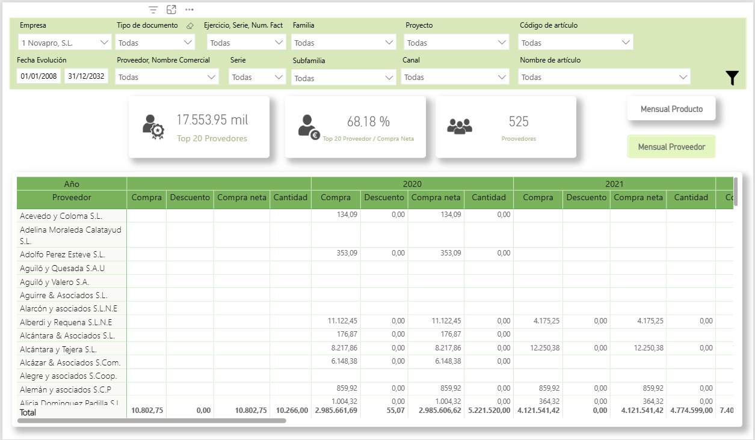Open the Canal slicer dropdown
This screenshot has width=755, height=440.
coord(503,77)
